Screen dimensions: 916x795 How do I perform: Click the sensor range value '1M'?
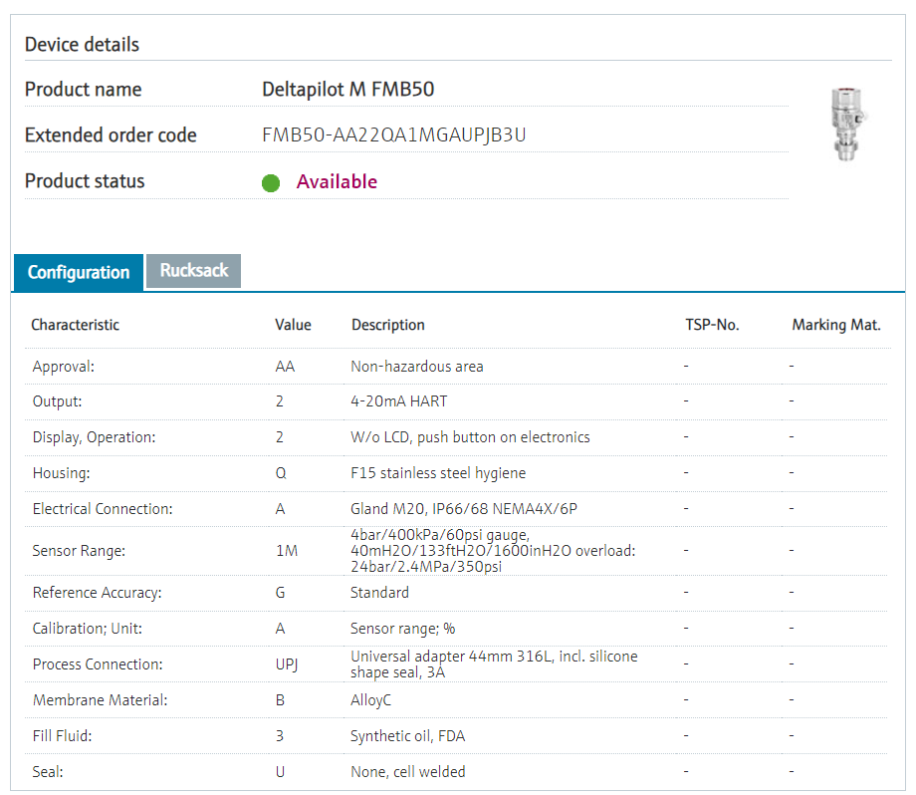pyautogui.click(x=287, y=551)
